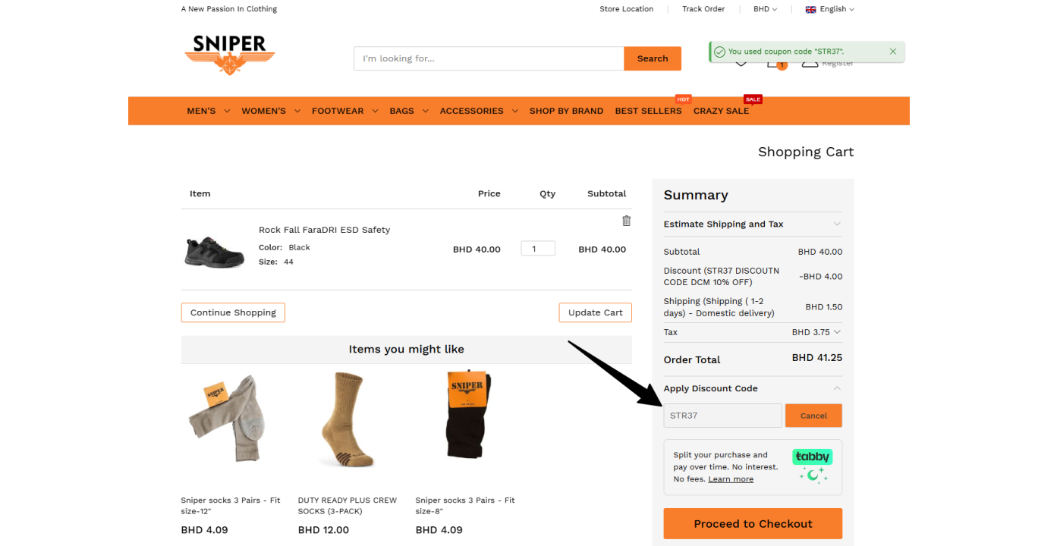Click the quantity field for Rock Fall
The height and width of the screenshot is (546, 1038).
point(538,249)
